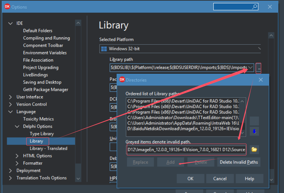Select Toxicity Metrics item
This screenshot has width=284, height=193.
pos(38,119)
